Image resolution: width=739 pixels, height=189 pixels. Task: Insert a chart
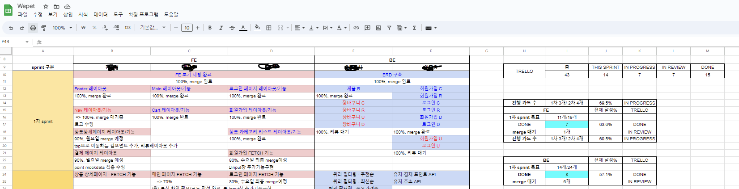[x=378, y=28]
